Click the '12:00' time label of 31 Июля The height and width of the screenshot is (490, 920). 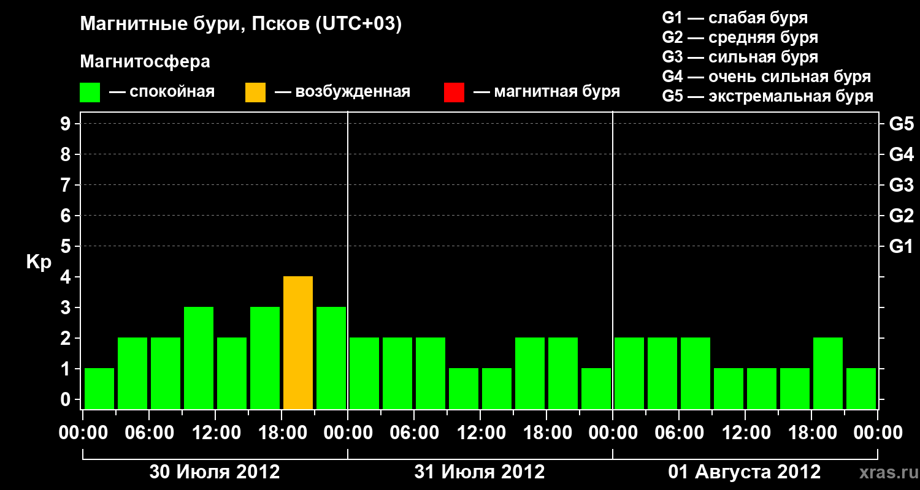(x=481, y=433)
